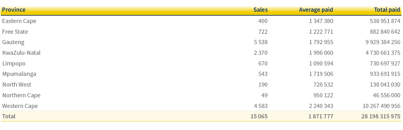Click Western Cape average paid 2 240 343
Screen dimensions: 403x130
point(321,106)
